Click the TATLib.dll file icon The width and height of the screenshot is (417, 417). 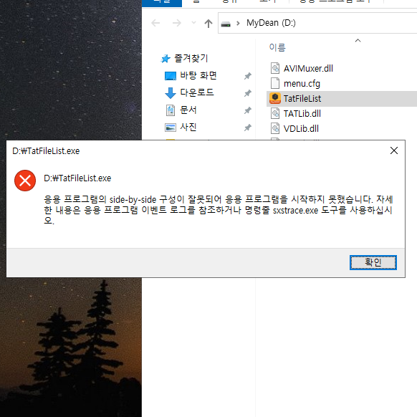point(275,113)
